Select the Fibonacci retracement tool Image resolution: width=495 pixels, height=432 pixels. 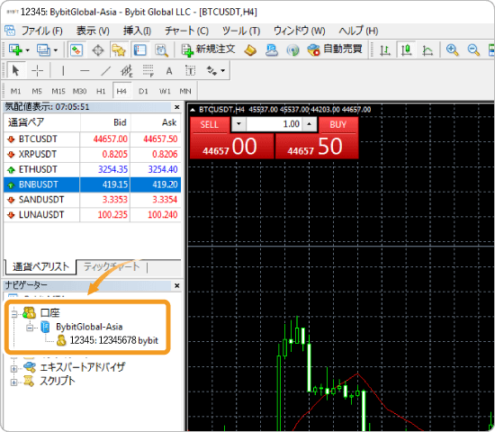[148, 70]
